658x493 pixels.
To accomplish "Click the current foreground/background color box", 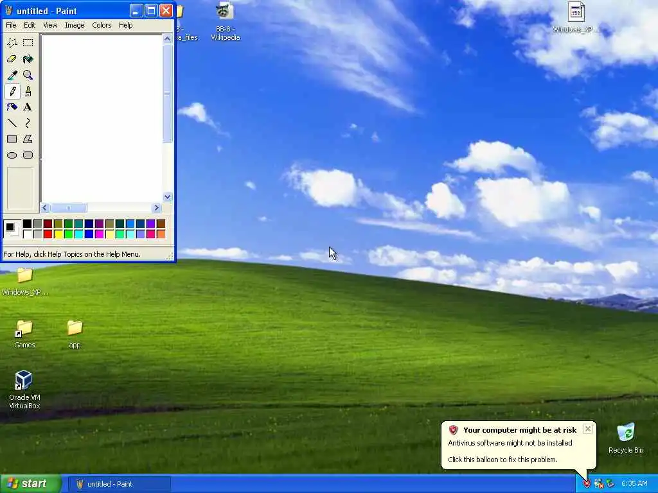I will (12, 229).
